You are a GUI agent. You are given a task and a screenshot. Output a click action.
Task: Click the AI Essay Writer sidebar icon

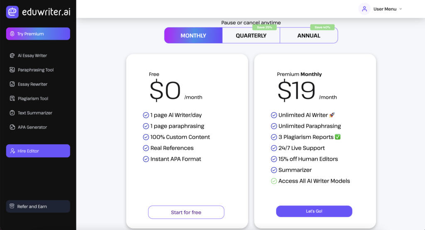pos(12,56)
